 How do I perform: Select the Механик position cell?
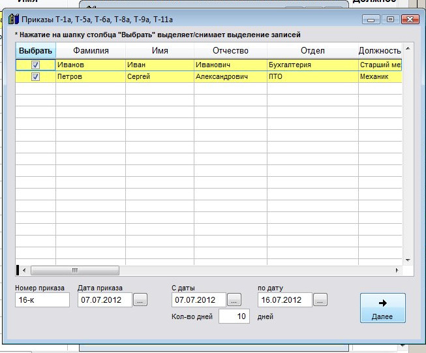(380, 76)
